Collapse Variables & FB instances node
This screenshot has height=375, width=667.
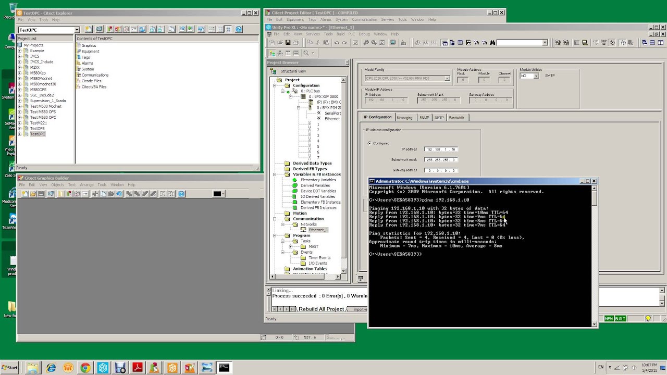[x=275, y=174]
